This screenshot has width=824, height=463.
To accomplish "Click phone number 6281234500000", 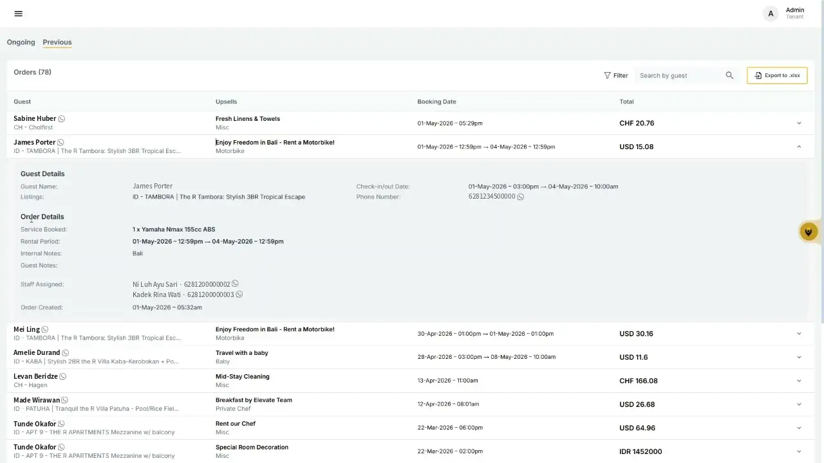I will tap(492, 197).
